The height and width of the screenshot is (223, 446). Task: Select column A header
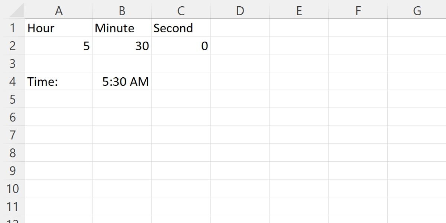(x=59, y=10)
